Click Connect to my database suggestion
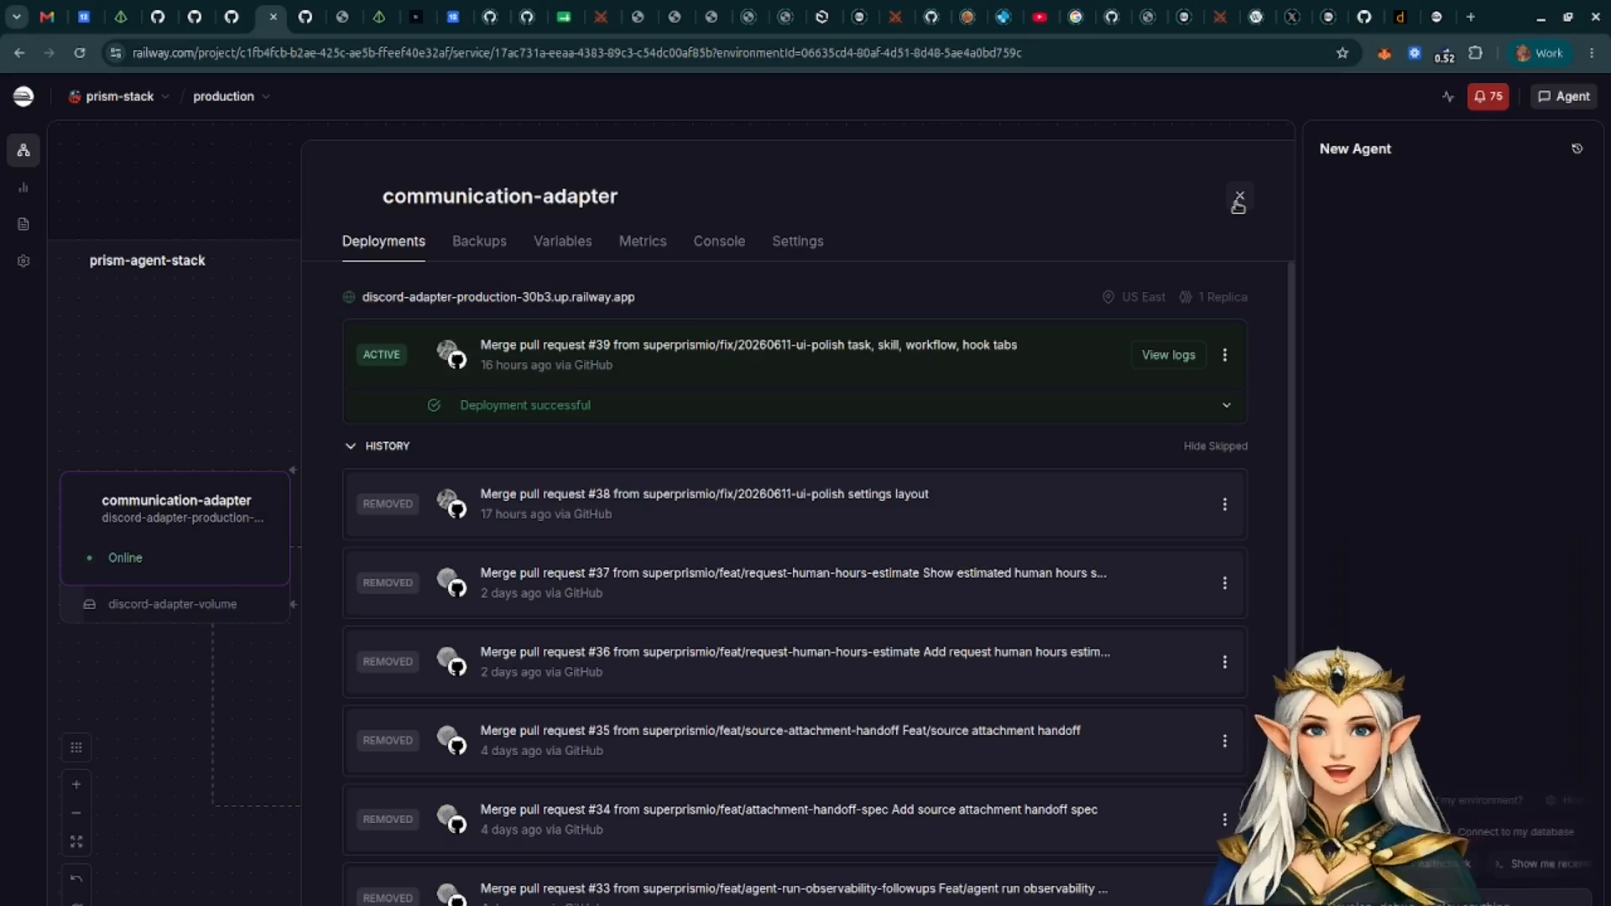 click(1515, 832)
